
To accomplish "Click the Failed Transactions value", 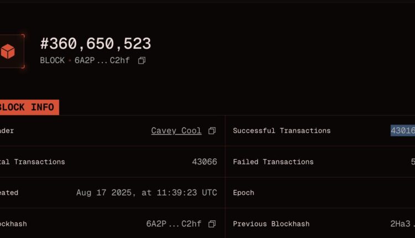I will click(412, 162).
